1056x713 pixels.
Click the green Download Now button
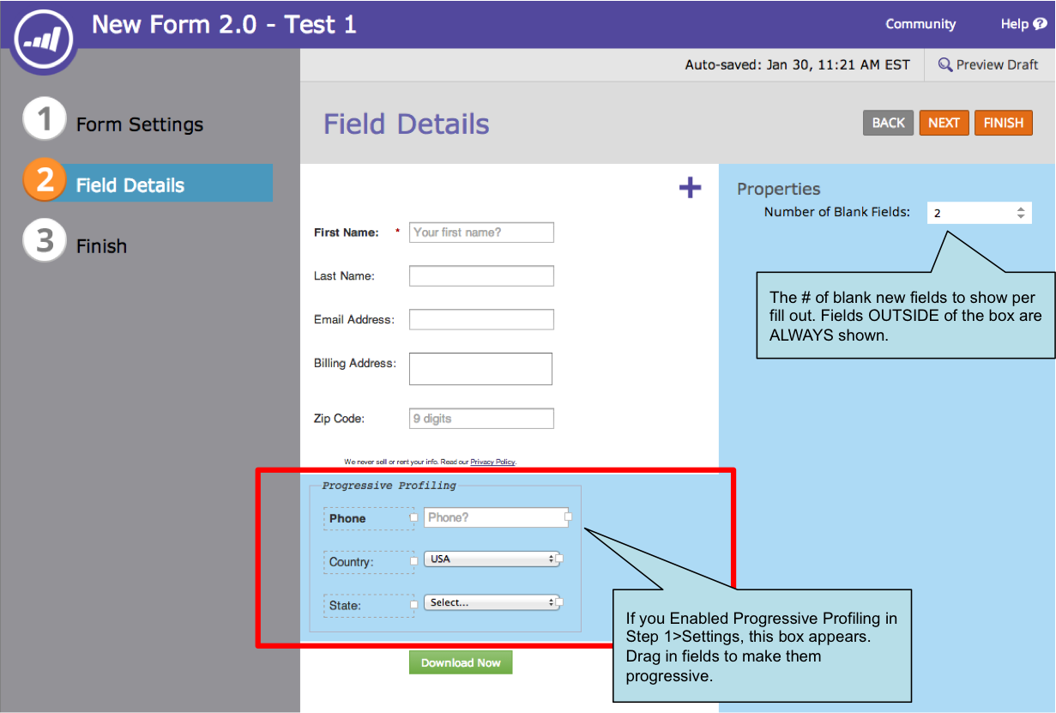tap(461, 662)
